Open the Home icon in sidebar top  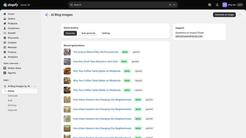click(x=5, y=14)
